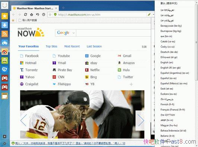Click the Edit favorites link

click(x=144, y=47)
